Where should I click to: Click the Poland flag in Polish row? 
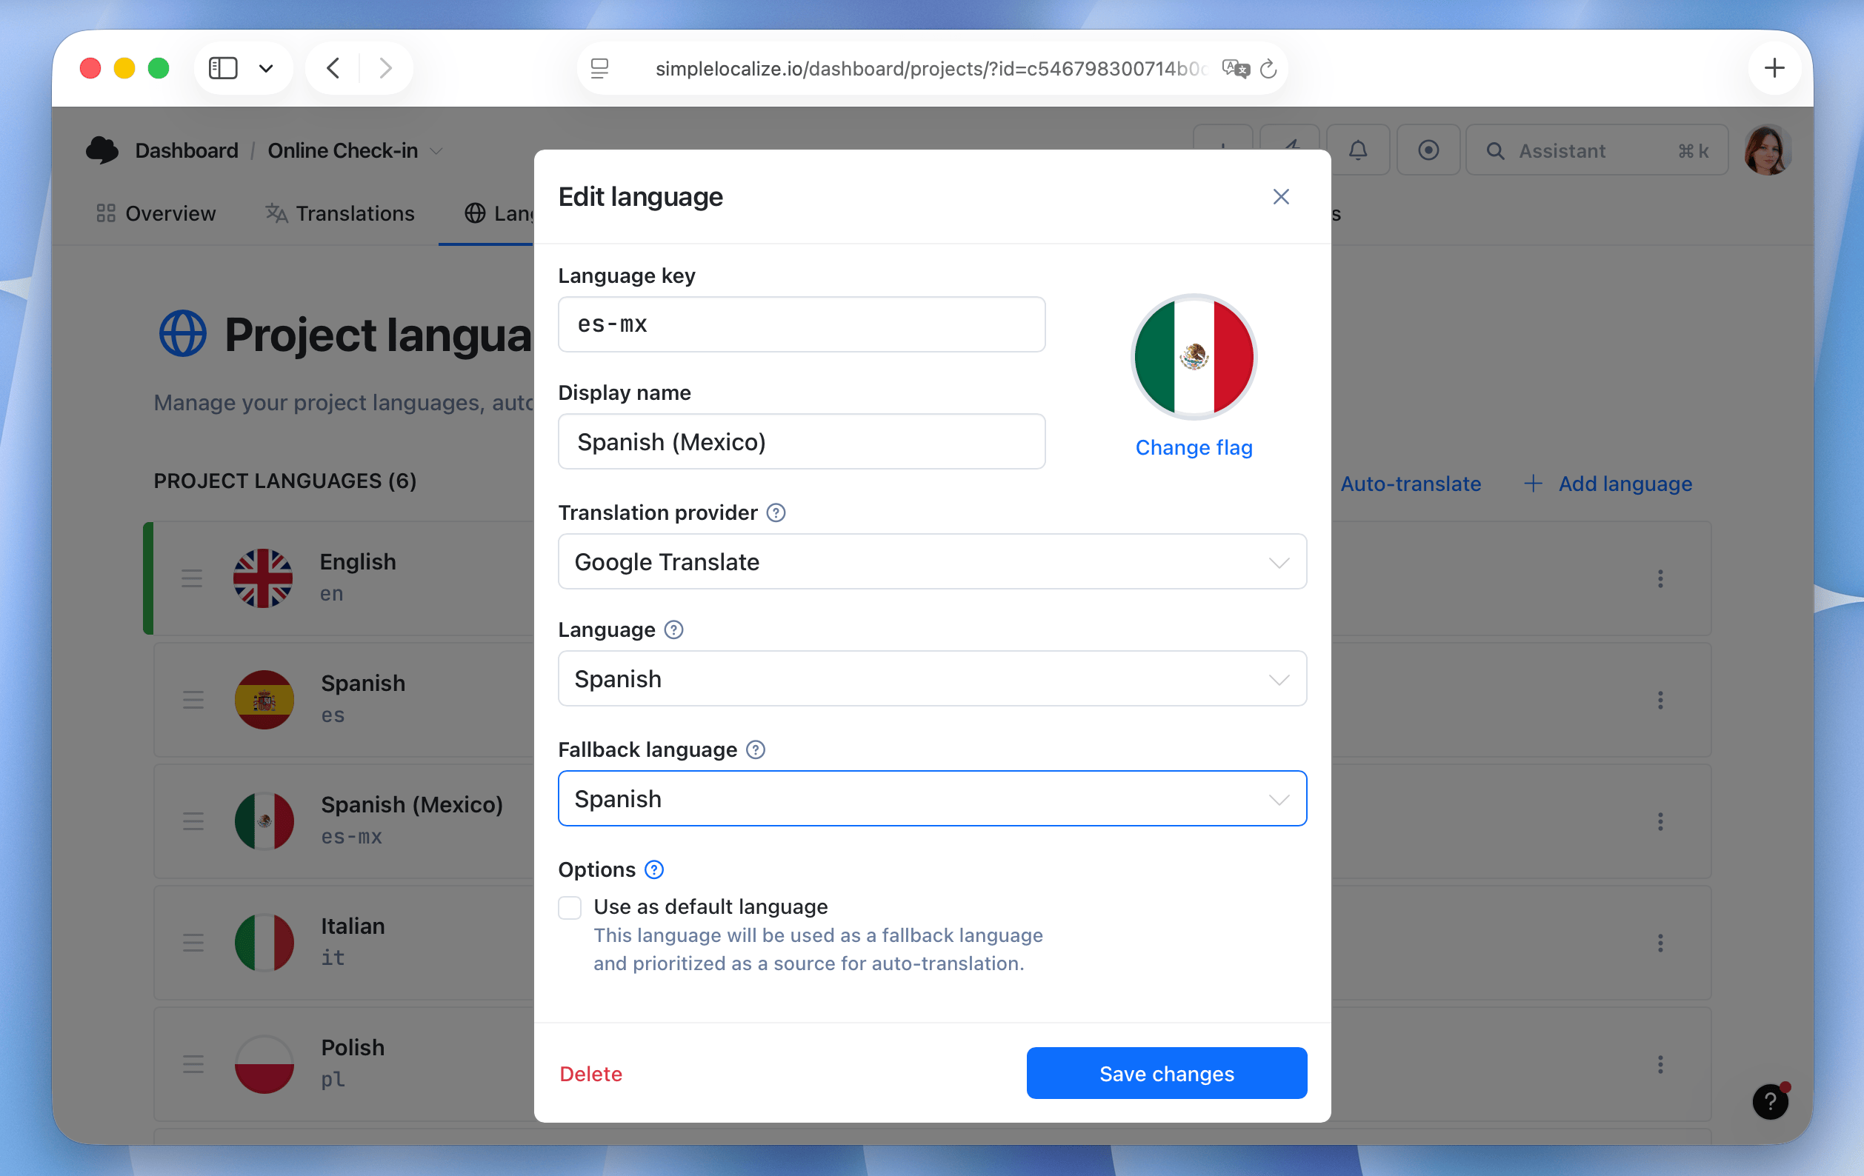click(x=264, y=1064)
